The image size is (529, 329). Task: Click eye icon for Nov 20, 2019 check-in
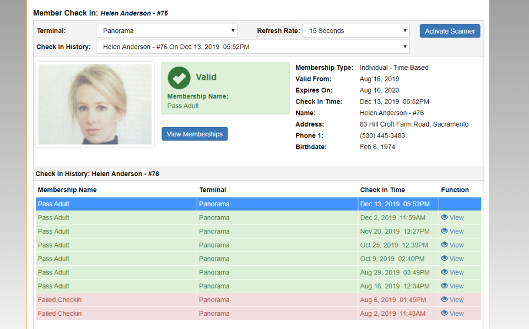444,231
